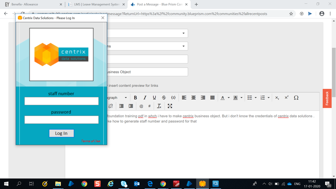Viewport: 336px width, 189px height.
Task: Open background color dropdown arrow
Action: coord(241,98)
